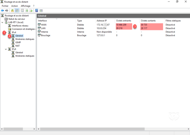Click the details pane horizontal scrollbar thumb
Screen dimensions: 190x135
coord(92,129)
